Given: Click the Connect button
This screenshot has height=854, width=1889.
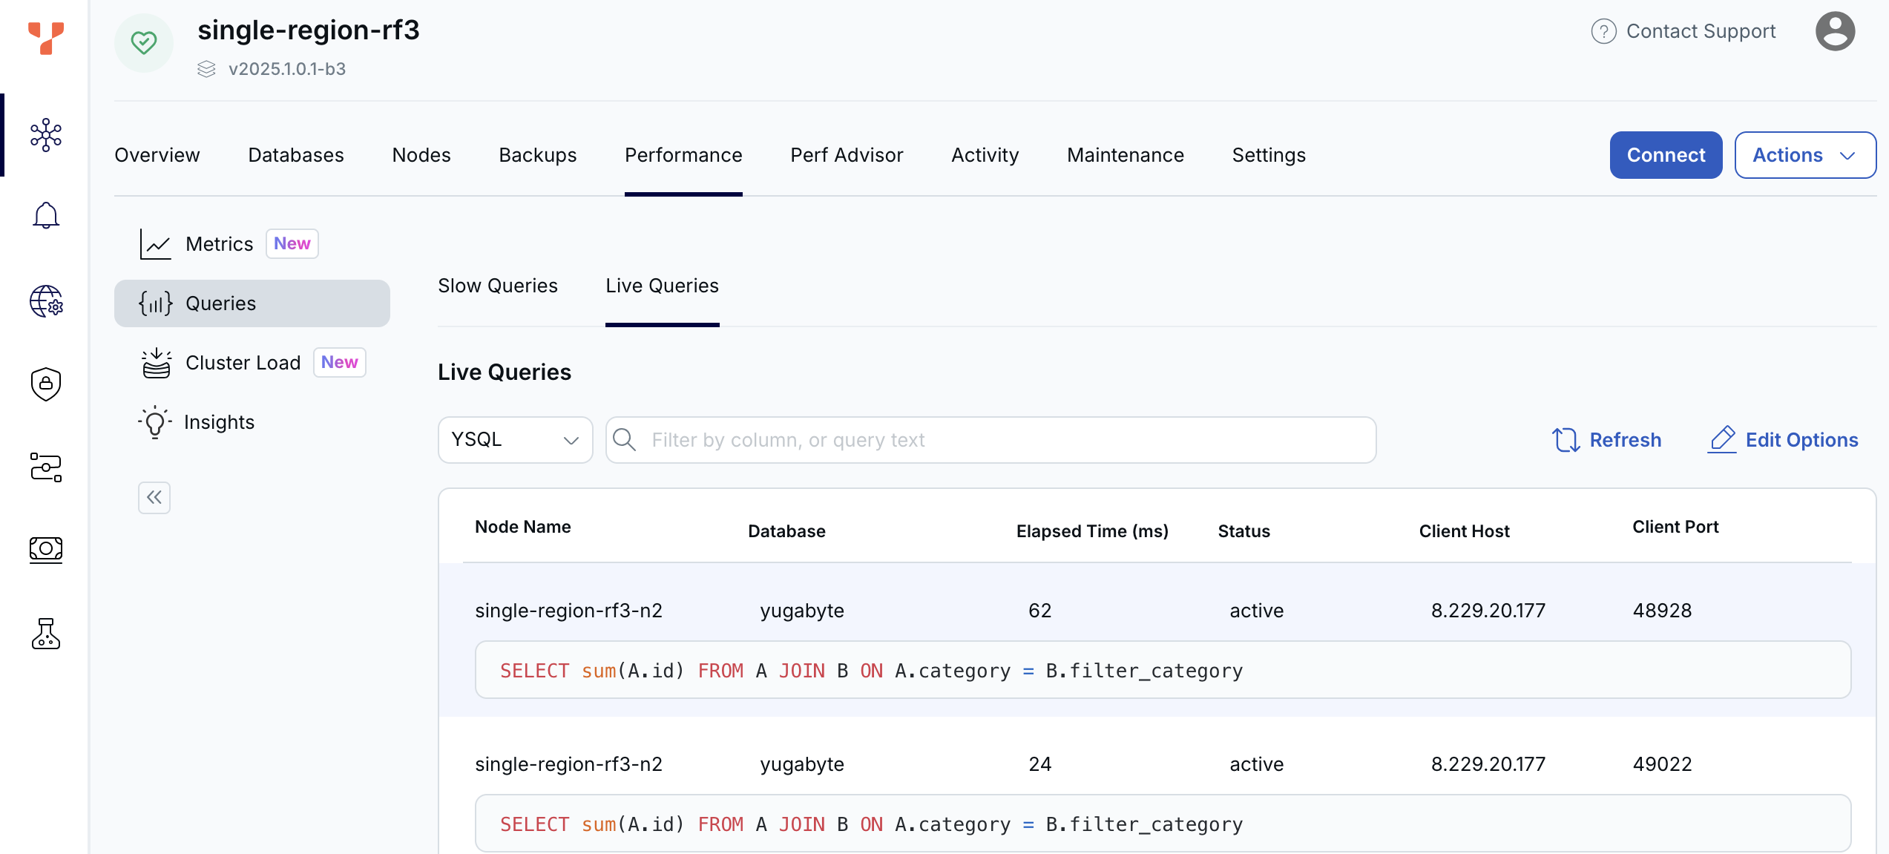Looking at the screenshot, I should point(1666,154).
